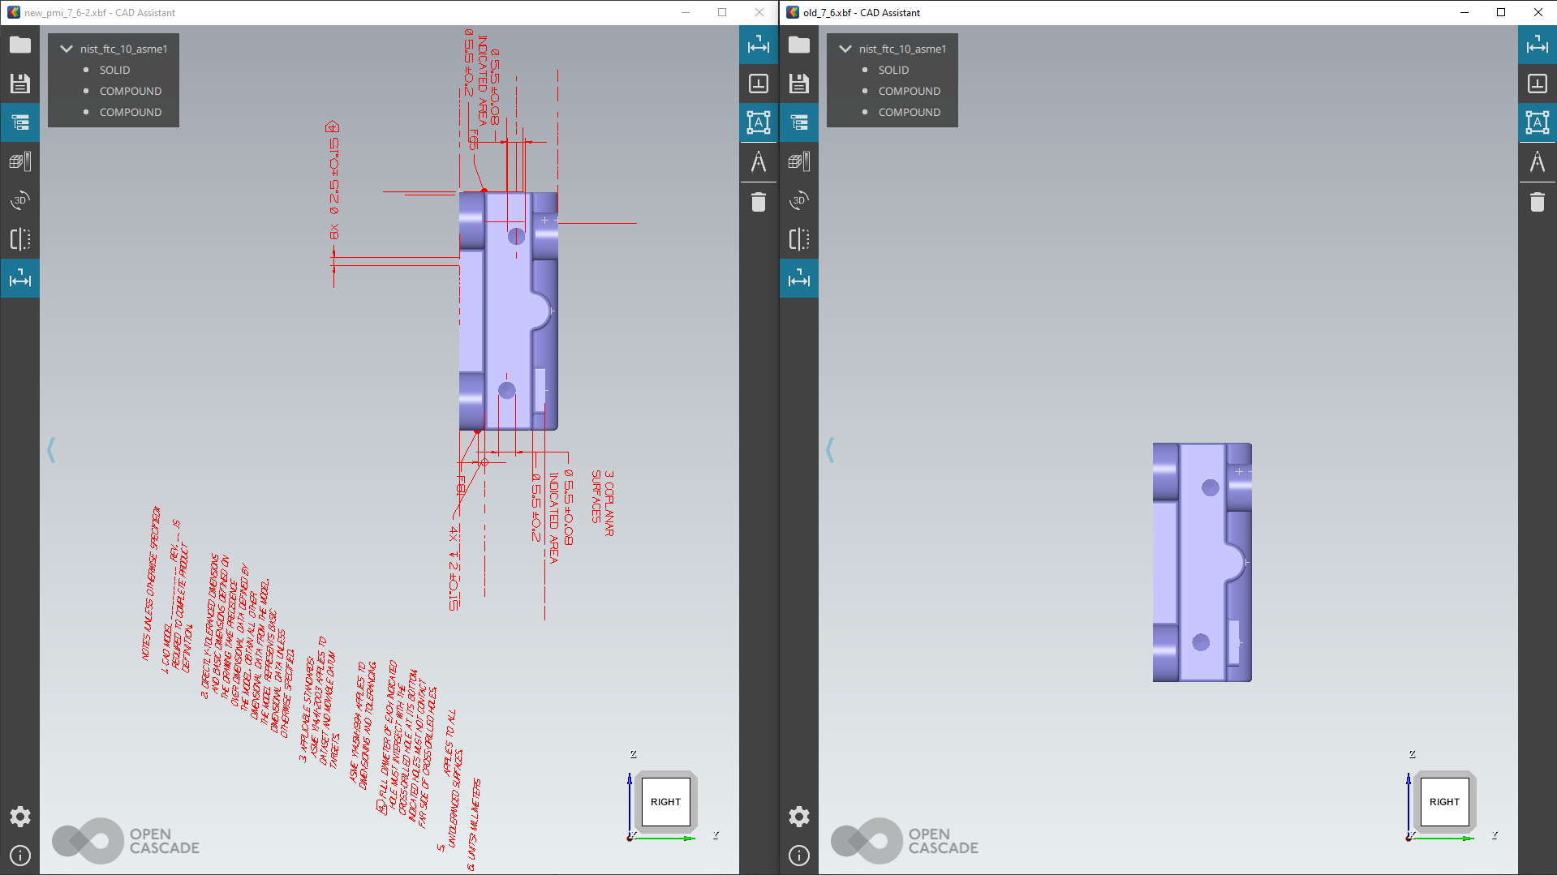Click the RIGHT view cube in left window
Image resolution: width=1557 pixels, height=875 pixels.
click(x=665, y=802)
